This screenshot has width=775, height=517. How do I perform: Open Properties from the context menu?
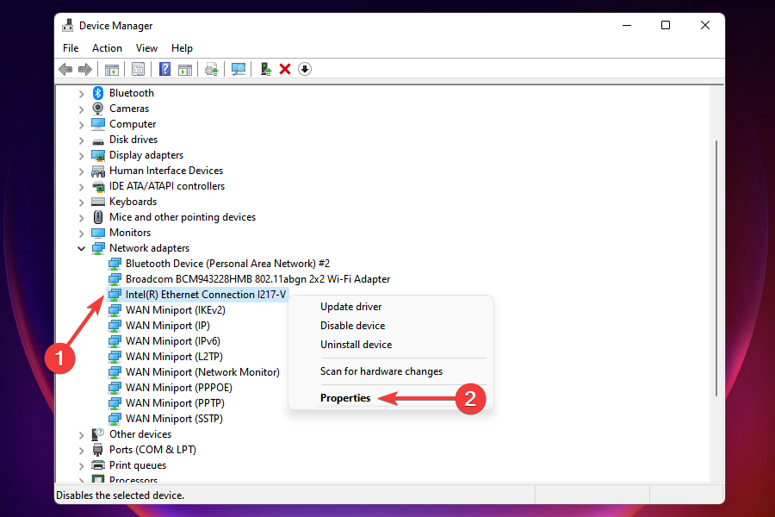click(345, 398)
